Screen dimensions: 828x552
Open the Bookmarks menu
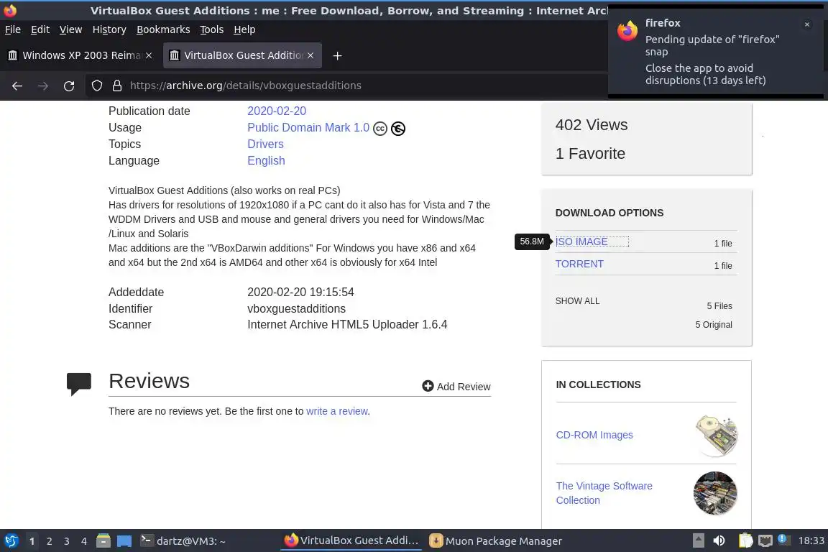click(163, 29)
